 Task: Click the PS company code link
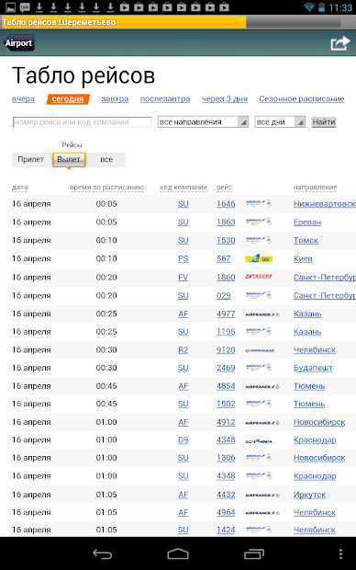(x=183, y=258)
